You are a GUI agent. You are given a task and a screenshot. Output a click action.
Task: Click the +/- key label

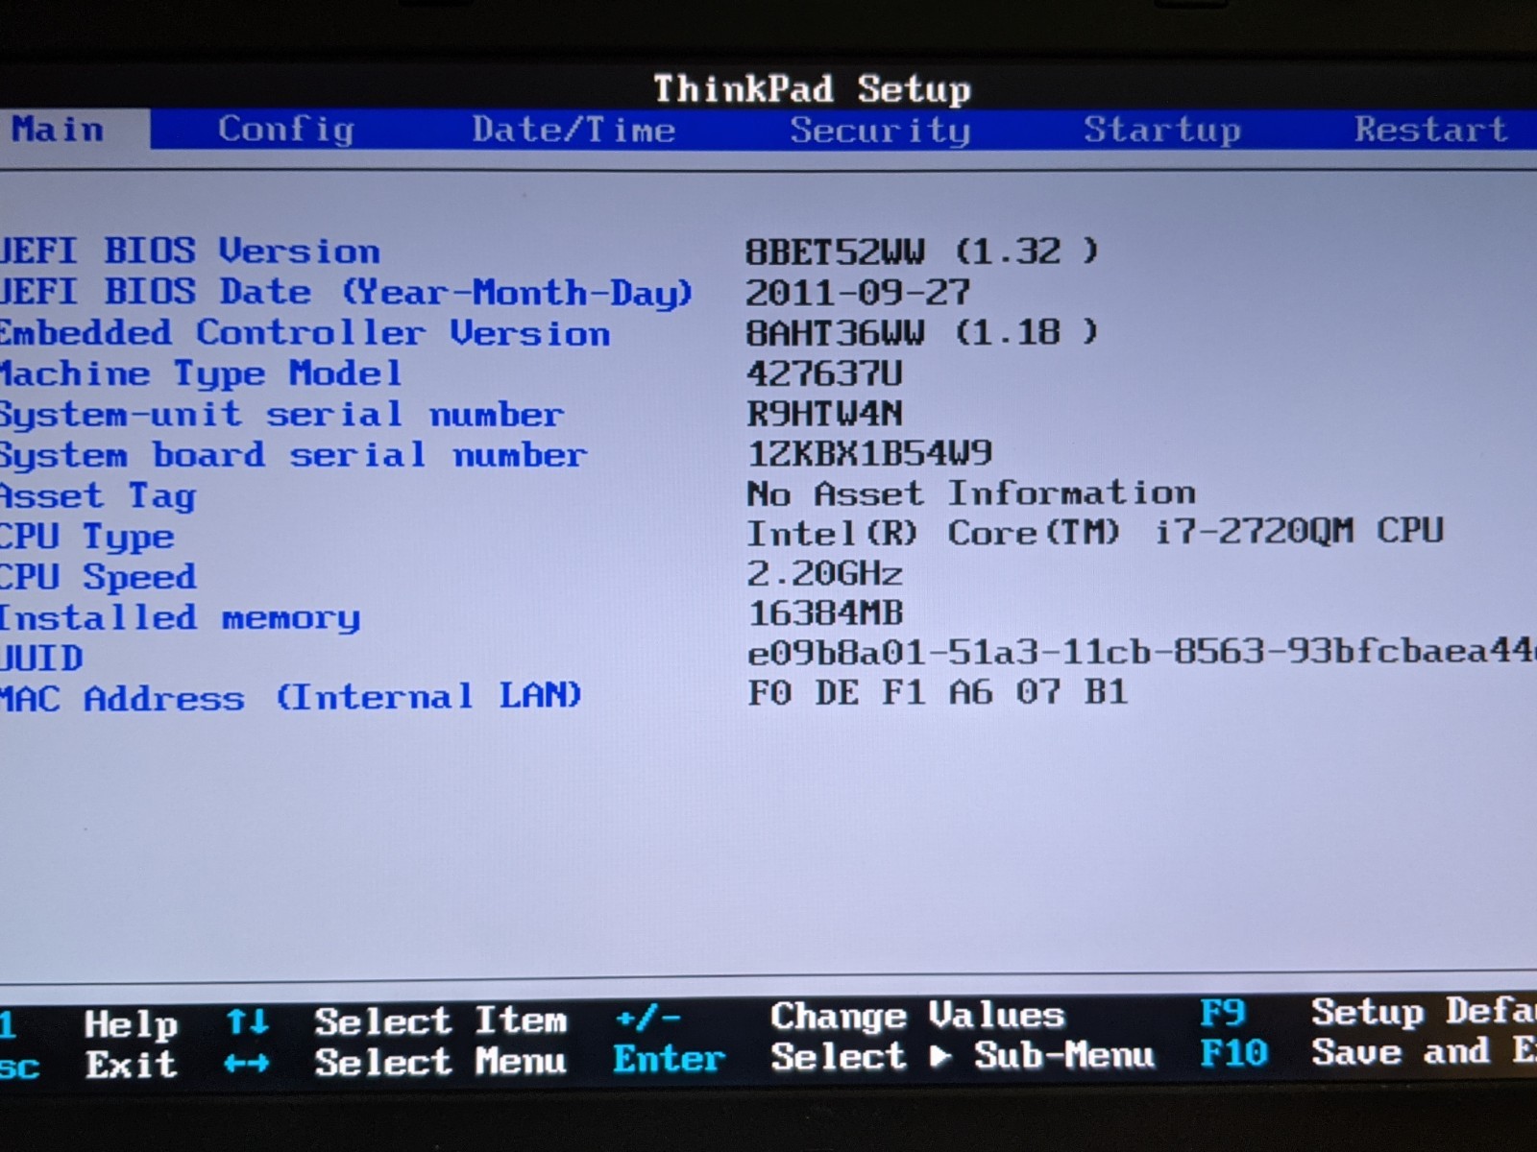pyautogui.click(x=648, y=1018)
